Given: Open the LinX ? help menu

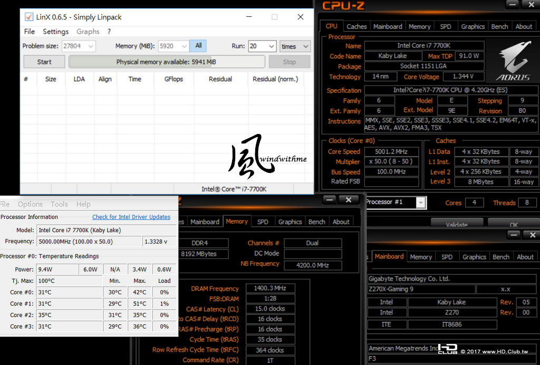Looking at the screenshot, I should tap(109, 31).
